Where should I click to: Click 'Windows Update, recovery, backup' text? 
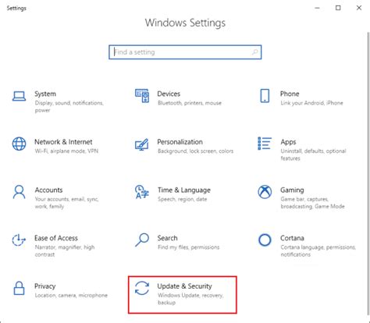(190, 299)
